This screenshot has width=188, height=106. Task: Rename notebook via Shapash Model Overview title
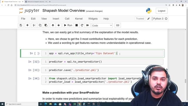(x=64, y=11)
